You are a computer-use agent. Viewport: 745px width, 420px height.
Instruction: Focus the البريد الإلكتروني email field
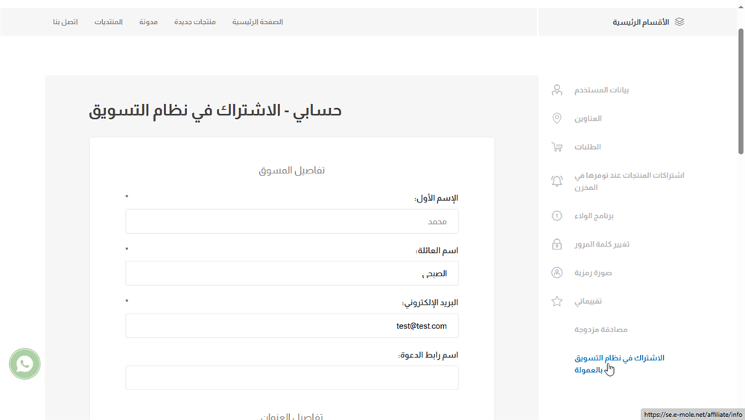point(292,325)
